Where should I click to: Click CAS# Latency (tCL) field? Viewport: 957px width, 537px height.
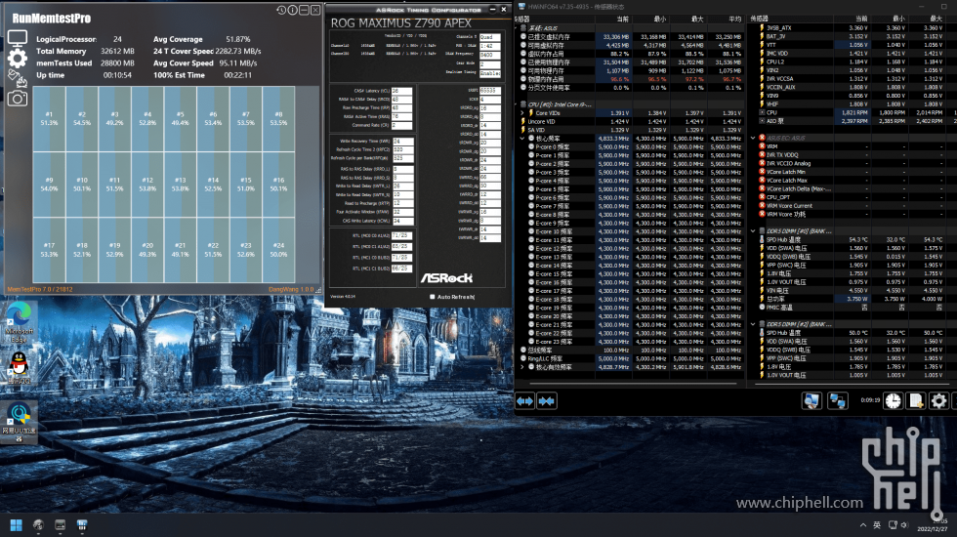[401, 91]
